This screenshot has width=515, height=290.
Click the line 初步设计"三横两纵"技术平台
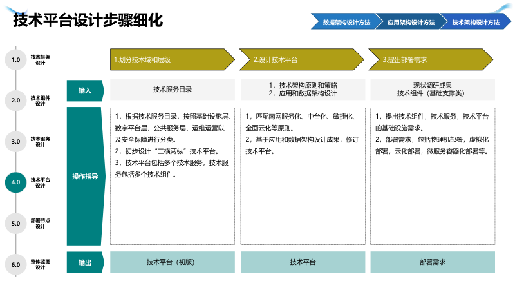coord(167,151)
